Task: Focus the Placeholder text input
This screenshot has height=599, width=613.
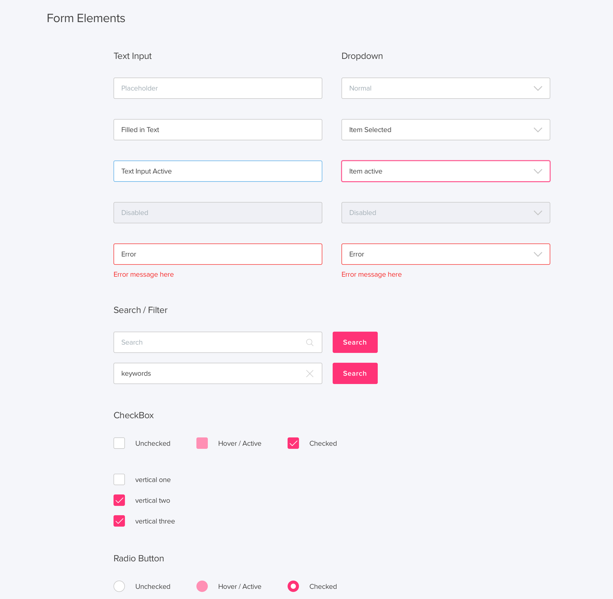Action: (x=218, y=89)
